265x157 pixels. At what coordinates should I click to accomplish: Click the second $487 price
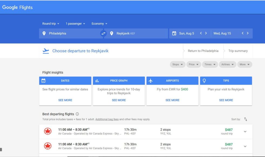click(229, 144)
